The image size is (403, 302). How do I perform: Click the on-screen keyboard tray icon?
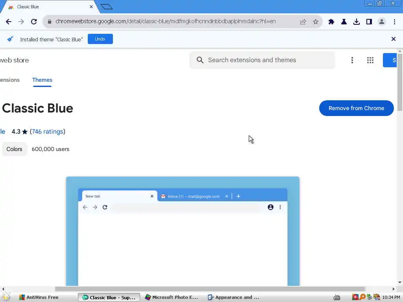[x=337, y=297]
